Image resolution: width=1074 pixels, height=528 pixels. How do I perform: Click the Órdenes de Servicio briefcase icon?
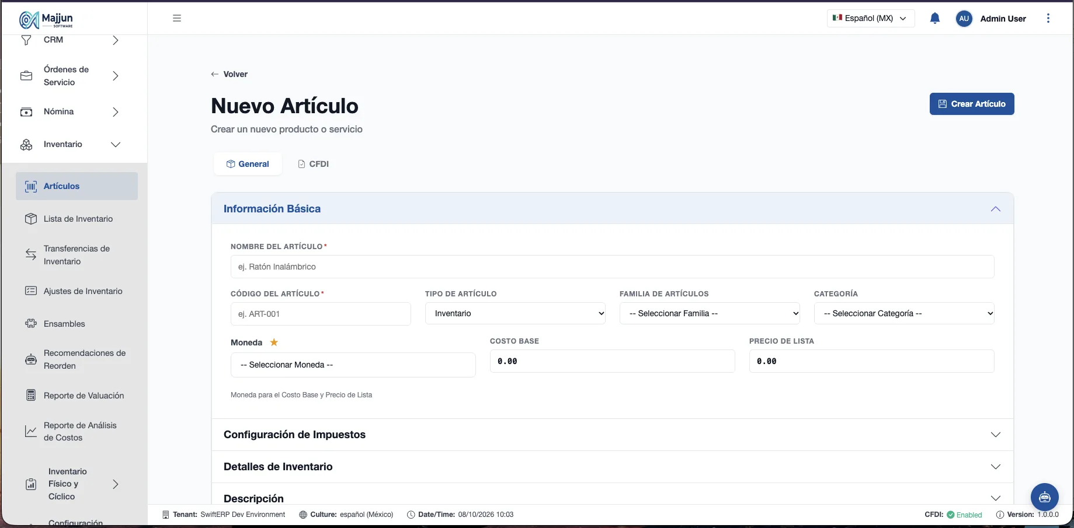(x=26, y=76)
